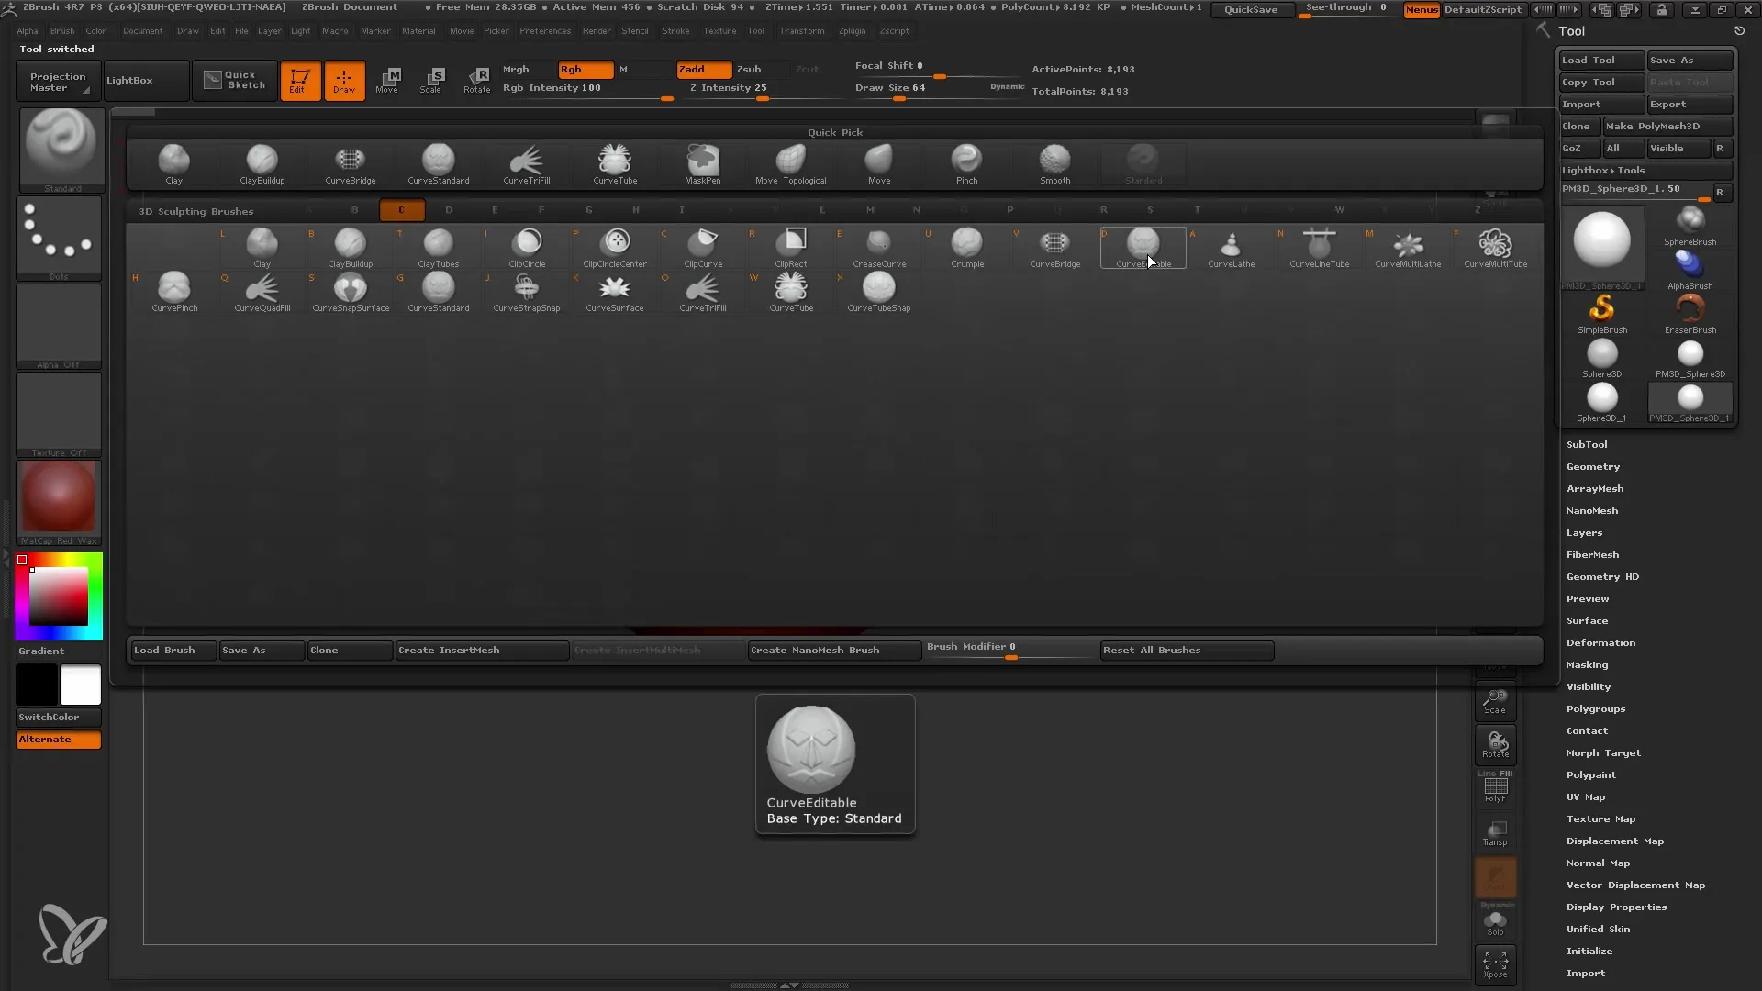Screen dimensions: 1762x991
Task: Toggle the Rgb channel button
Action: pyautogui.click(x=585, y=70)
